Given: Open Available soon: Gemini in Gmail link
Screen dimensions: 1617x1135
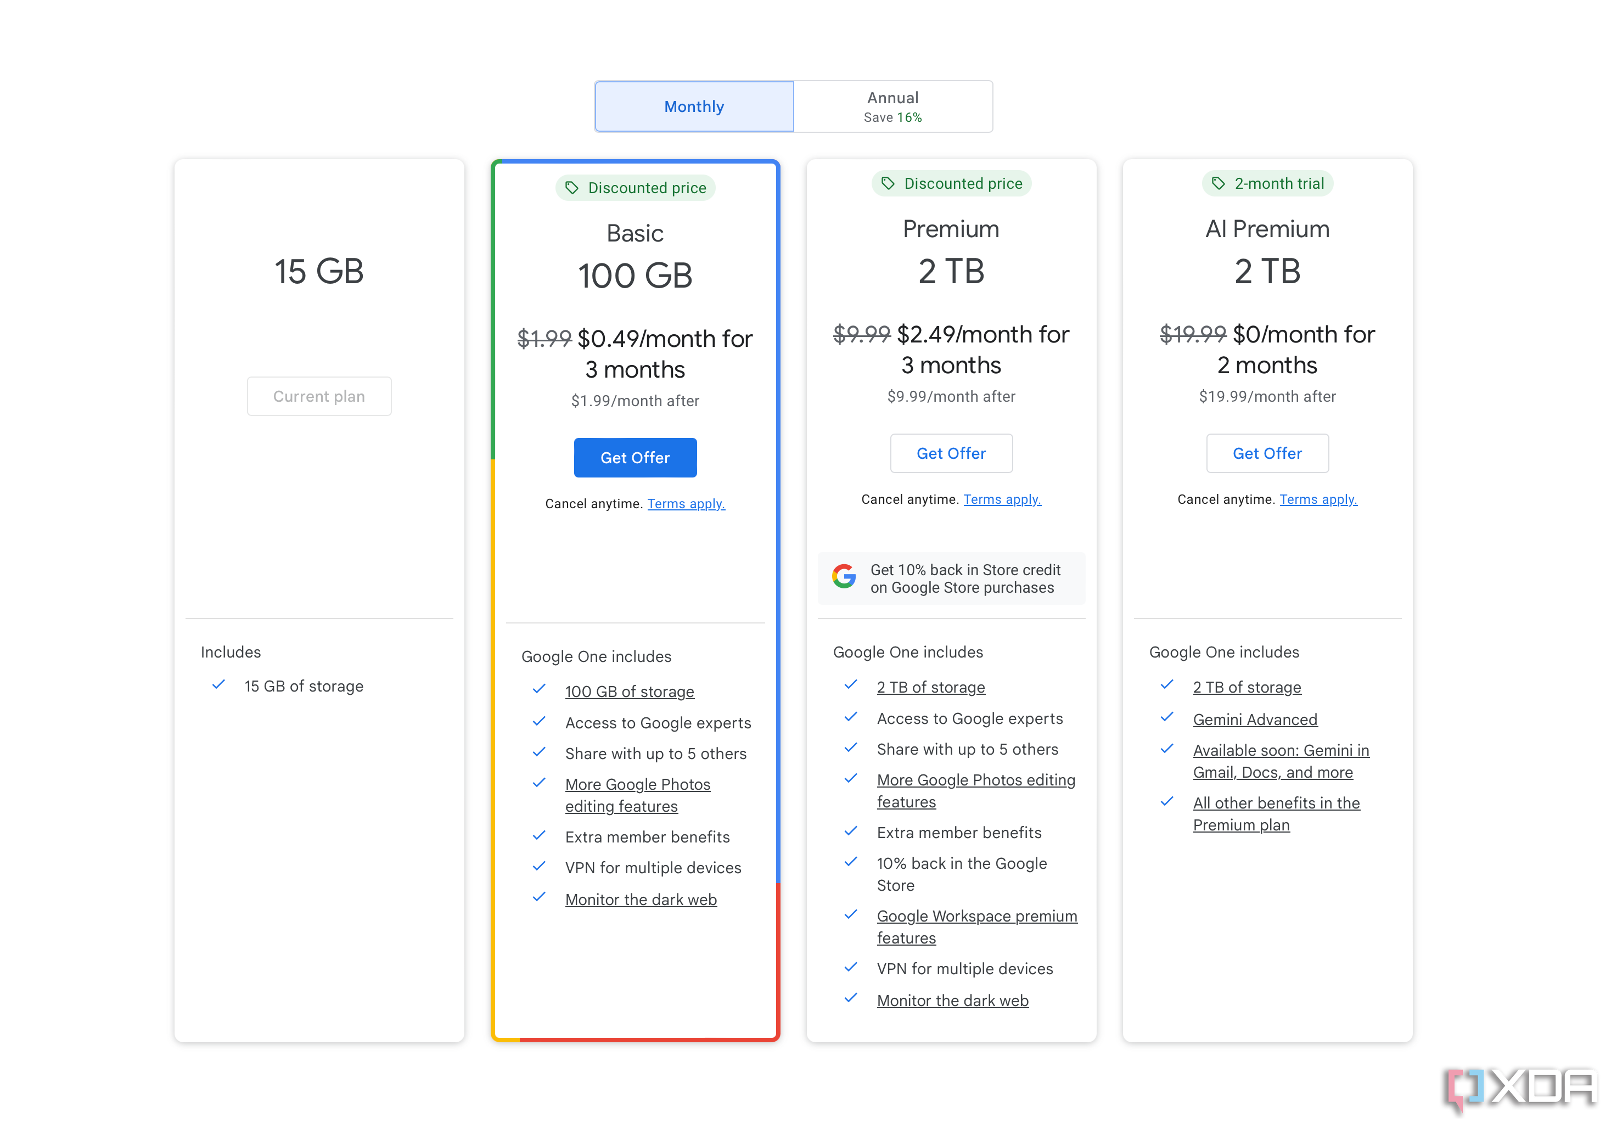Looking at the screenshot, I should click(x=1281, y=761).
